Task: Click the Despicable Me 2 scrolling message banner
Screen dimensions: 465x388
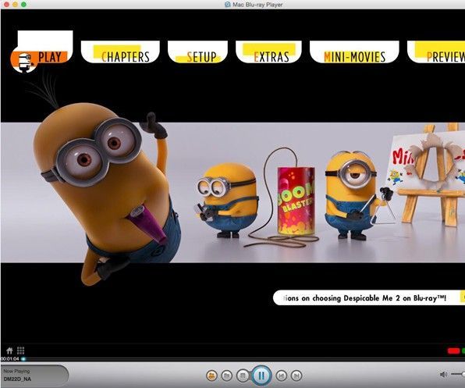Action: 368,297
